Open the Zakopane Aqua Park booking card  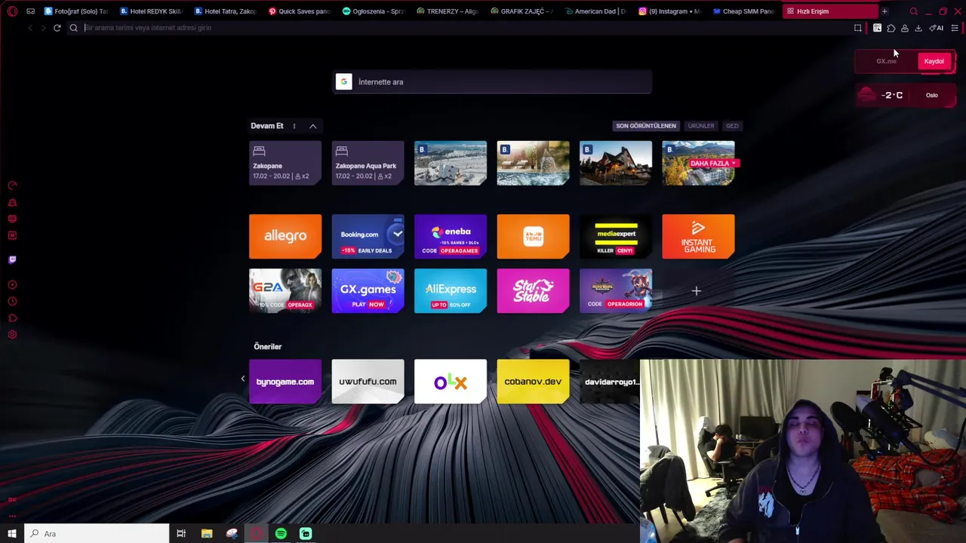click(368, 163)
